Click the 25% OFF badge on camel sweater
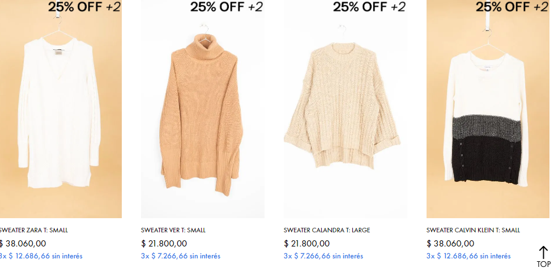Image resolution: width=554 pixels, height=272 pixels. [227, 7]
